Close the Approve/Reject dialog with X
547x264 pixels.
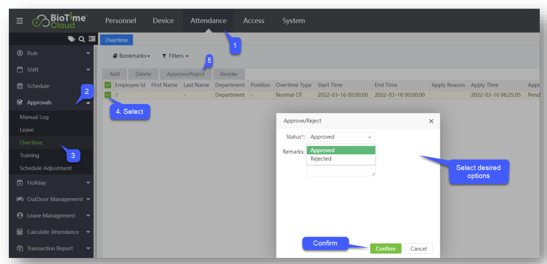click(431, 121)
